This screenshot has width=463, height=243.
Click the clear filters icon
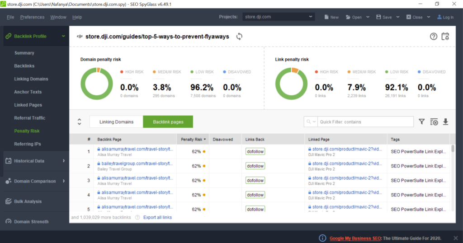434,121
